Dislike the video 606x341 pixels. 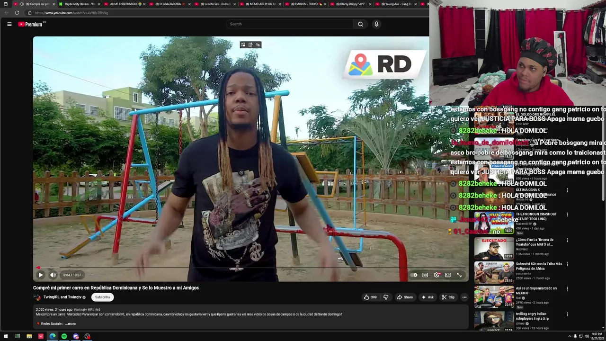coord(386,297)
